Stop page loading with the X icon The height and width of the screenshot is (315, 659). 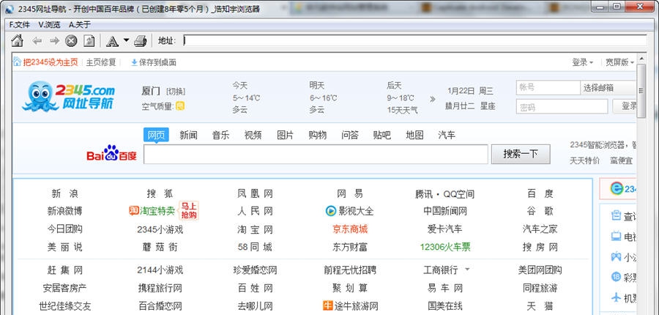[x=71, y=41]
